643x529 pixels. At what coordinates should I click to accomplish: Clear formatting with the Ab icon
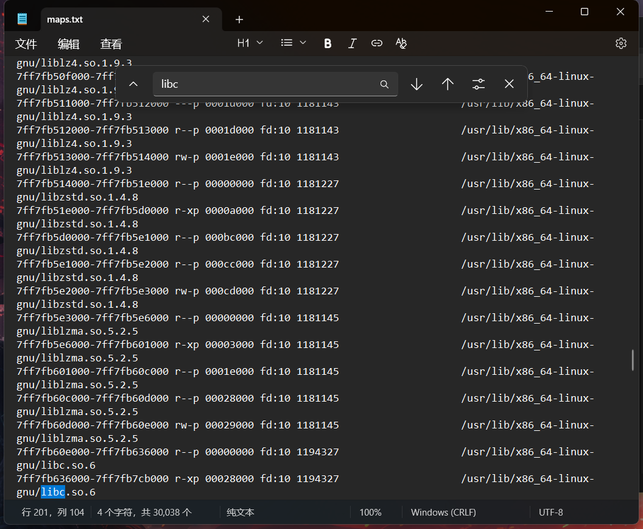click(401, 43)
